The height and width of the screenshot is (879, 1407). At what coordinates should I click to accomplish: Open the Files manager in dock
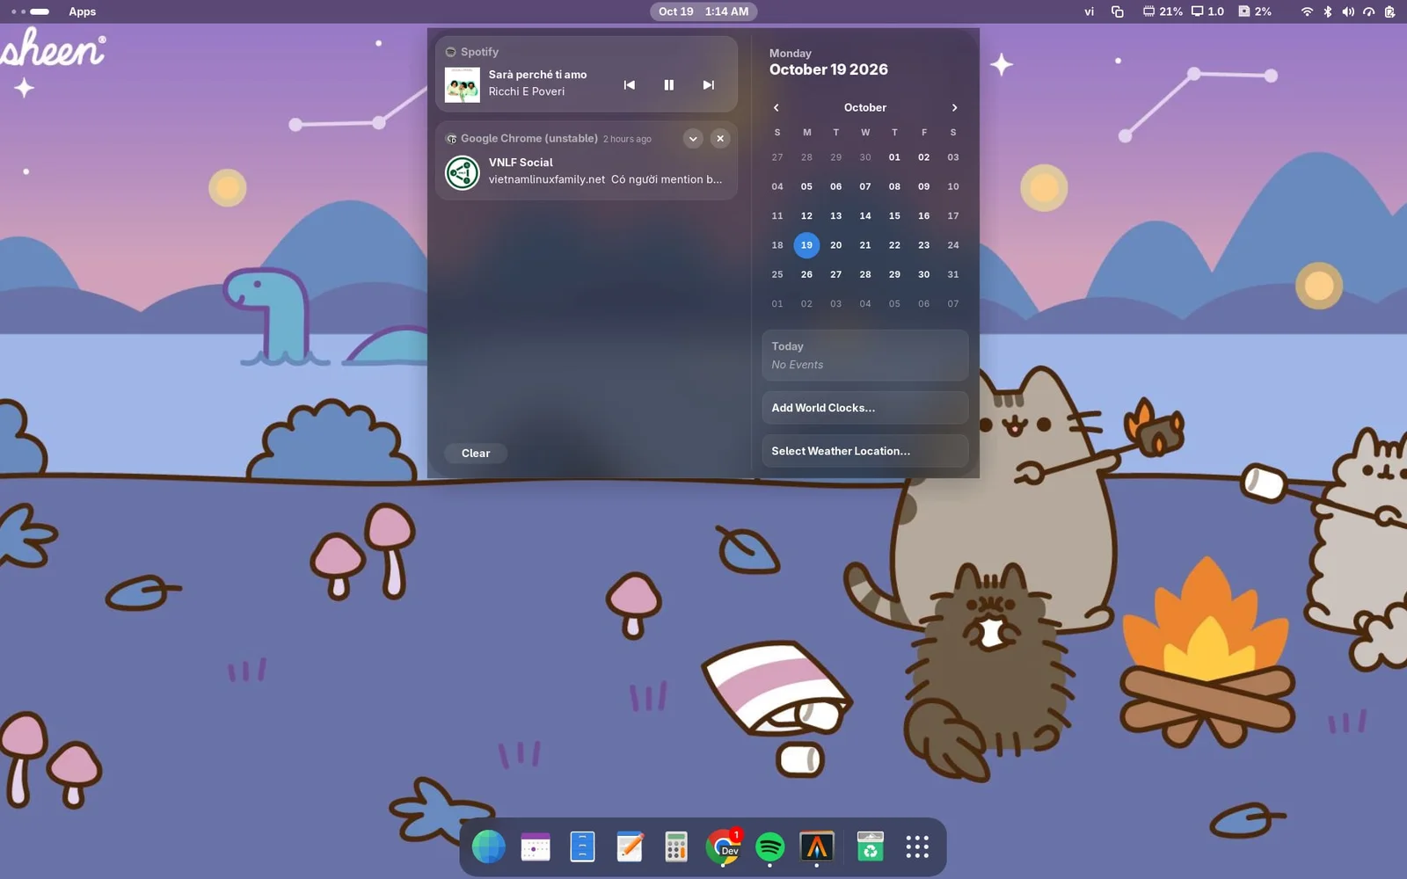582,847
